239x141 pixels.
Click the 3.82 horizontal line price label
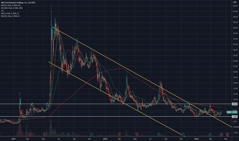235,117
